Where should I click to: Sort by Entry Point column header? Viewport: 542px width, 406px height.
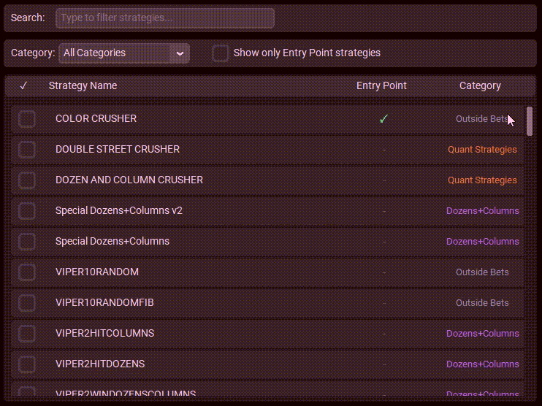click(381, 85)
